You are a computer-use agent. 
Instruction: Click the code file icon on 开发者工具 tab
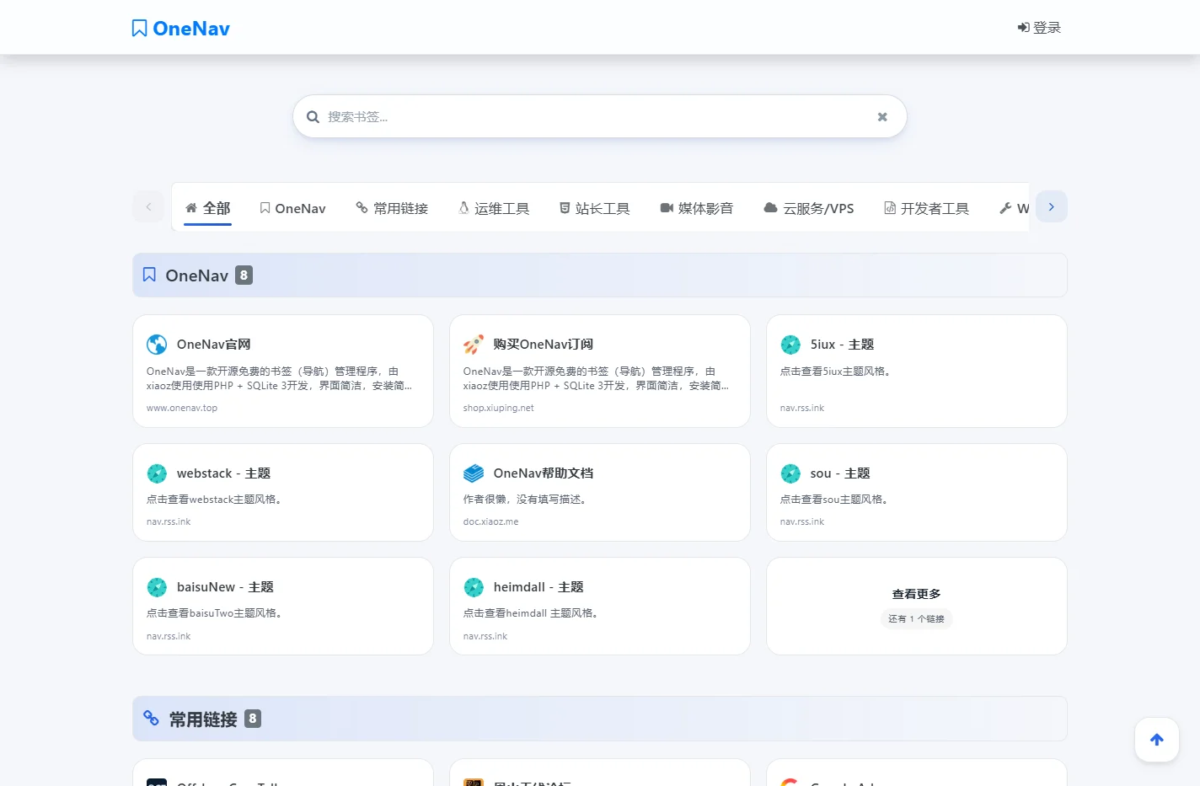[x=890, y=208]
